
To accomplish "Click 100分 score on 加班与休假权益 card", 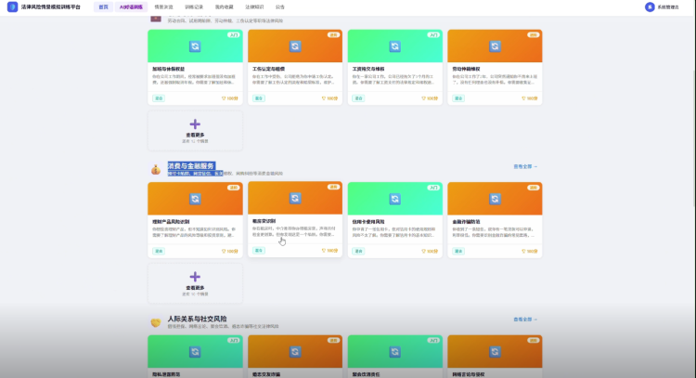I will point(232,98).
